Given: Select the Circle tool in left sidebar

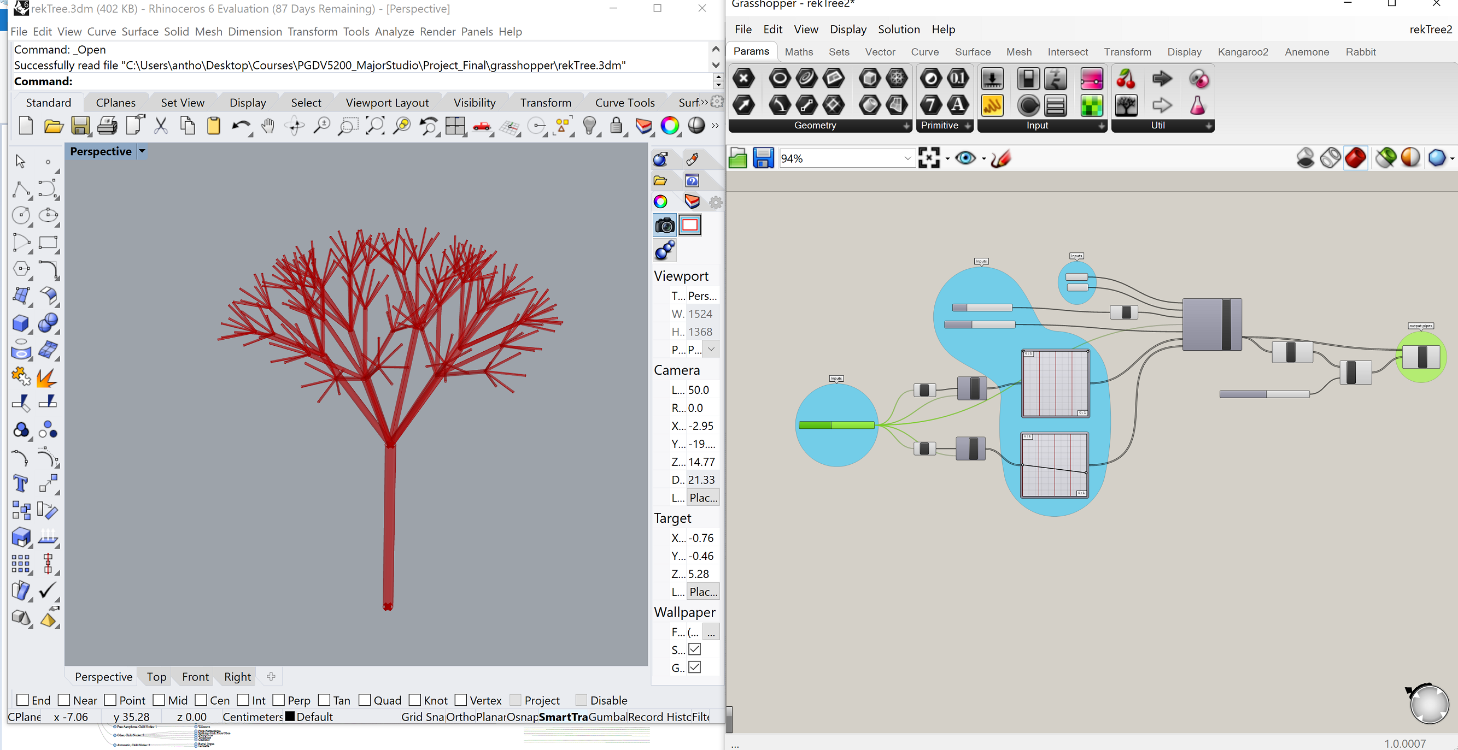Looking at the screenshot, I should tap(21, 216).
